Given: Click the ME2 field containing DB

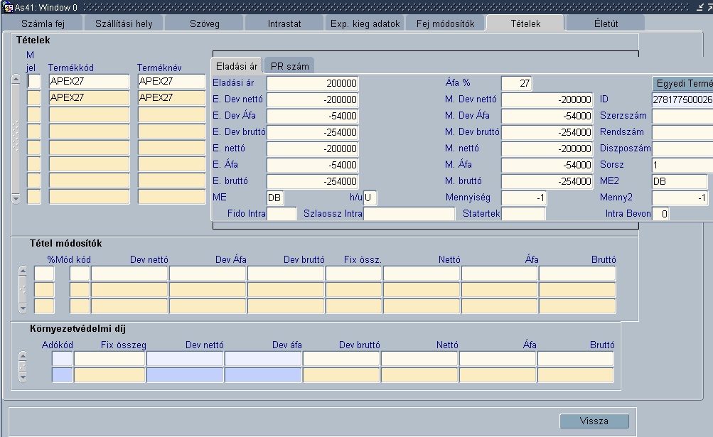Looking at the screenshot, I should coord(680,181).
